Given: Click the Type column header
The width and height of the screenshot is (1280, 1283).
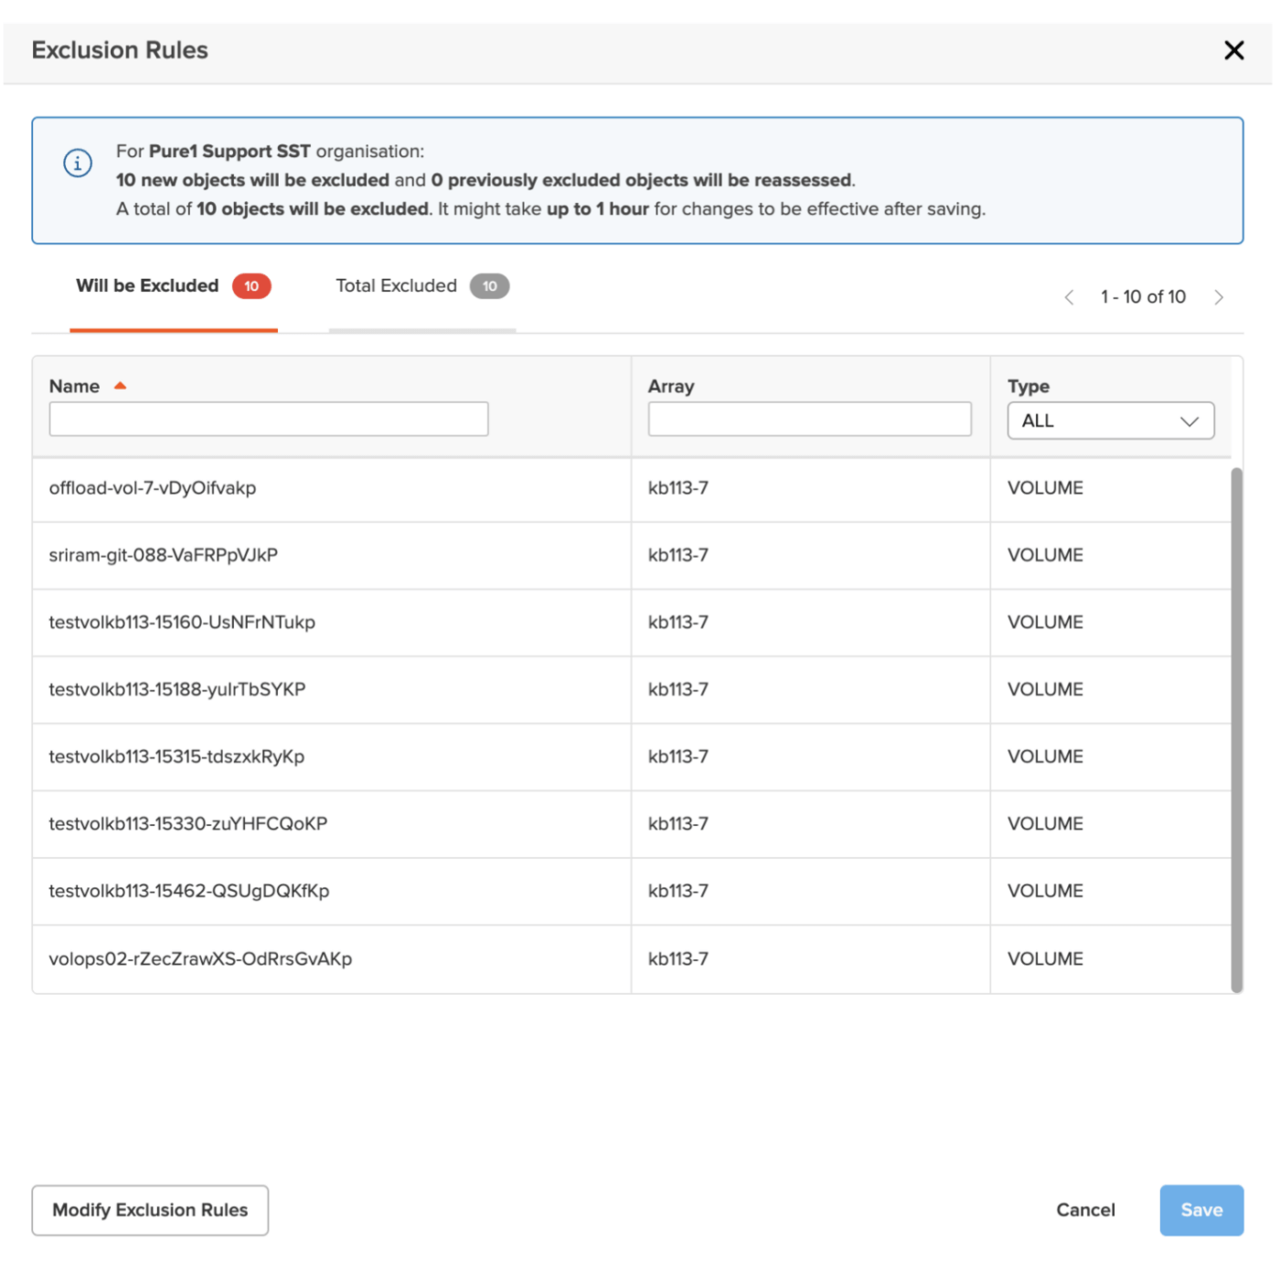Looking at the screenshot, I should pos(1029,386).
